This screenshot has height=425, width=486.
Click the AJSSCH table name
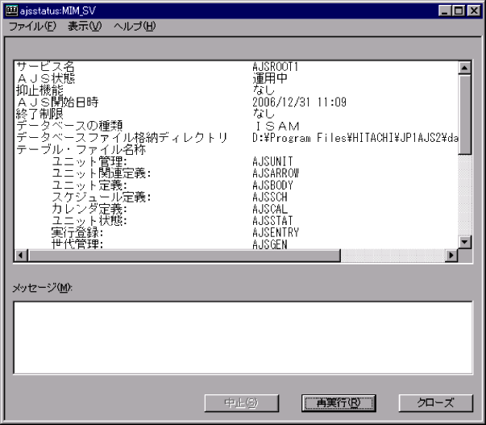(x=270, y=197)
